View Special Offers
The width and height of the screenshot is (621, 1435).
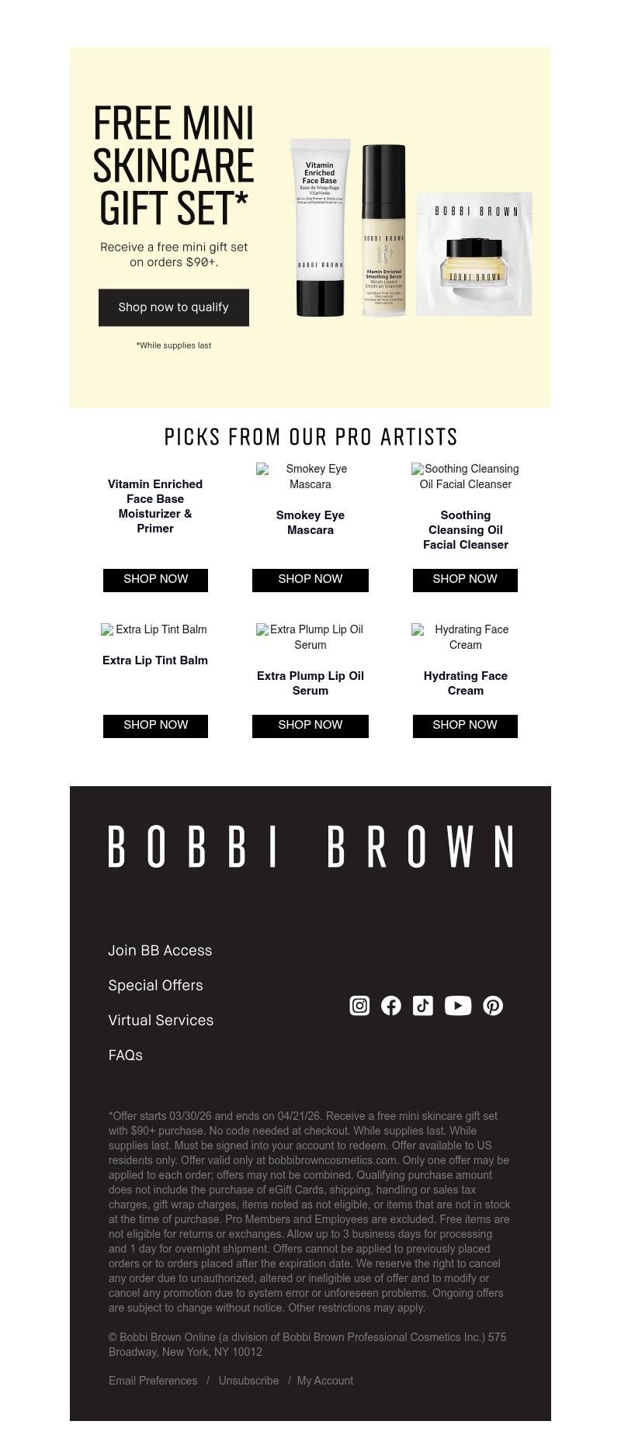click(x=155, y=985)
